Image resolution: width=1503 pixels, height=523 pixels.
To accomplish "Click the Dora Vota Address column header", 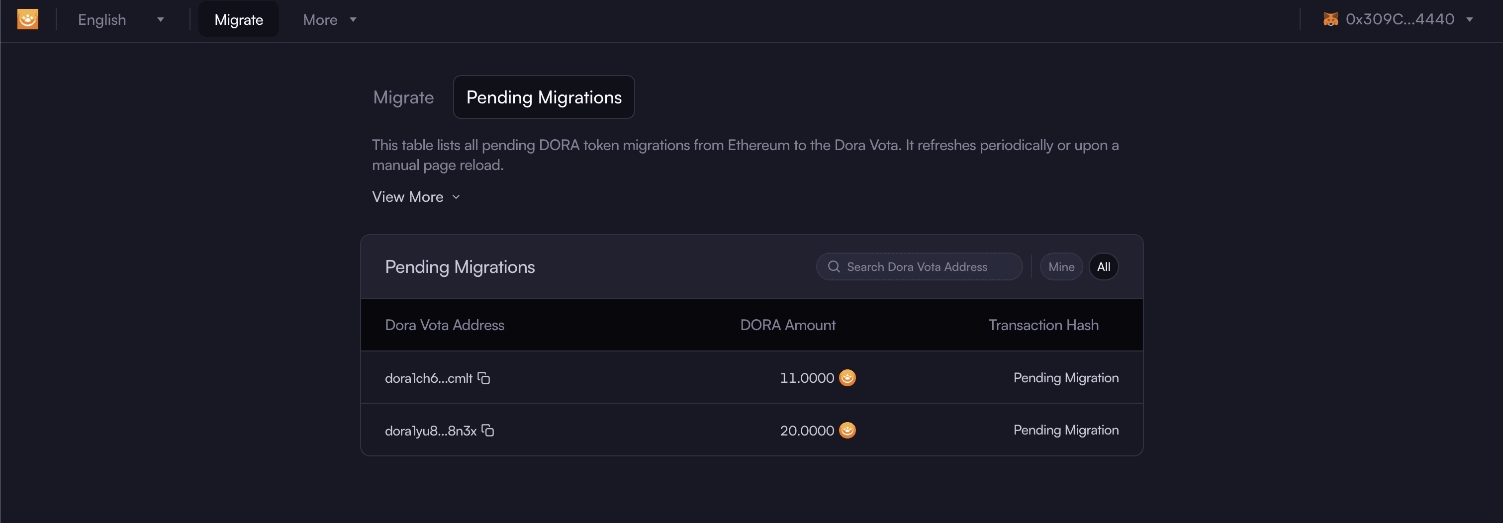I will click(x=445, y=325).
